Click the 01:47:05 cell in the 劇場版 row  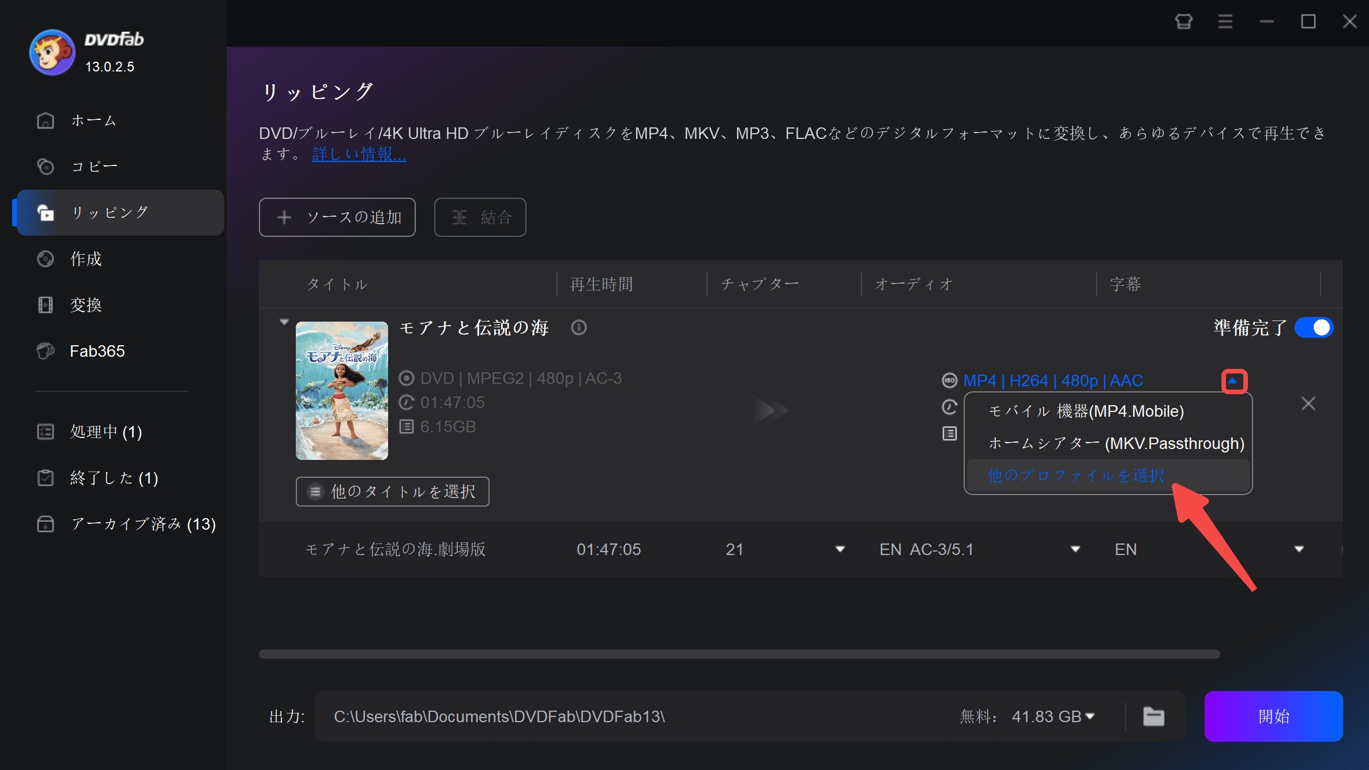point(609,549)
